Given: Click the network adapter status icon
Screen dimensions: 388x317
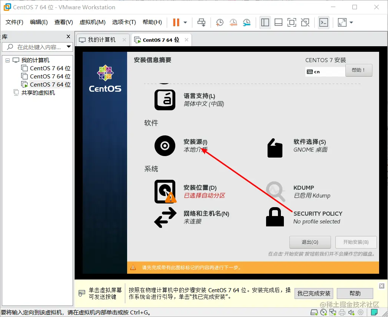Looking at the screenshot, I should click(333, 313).
